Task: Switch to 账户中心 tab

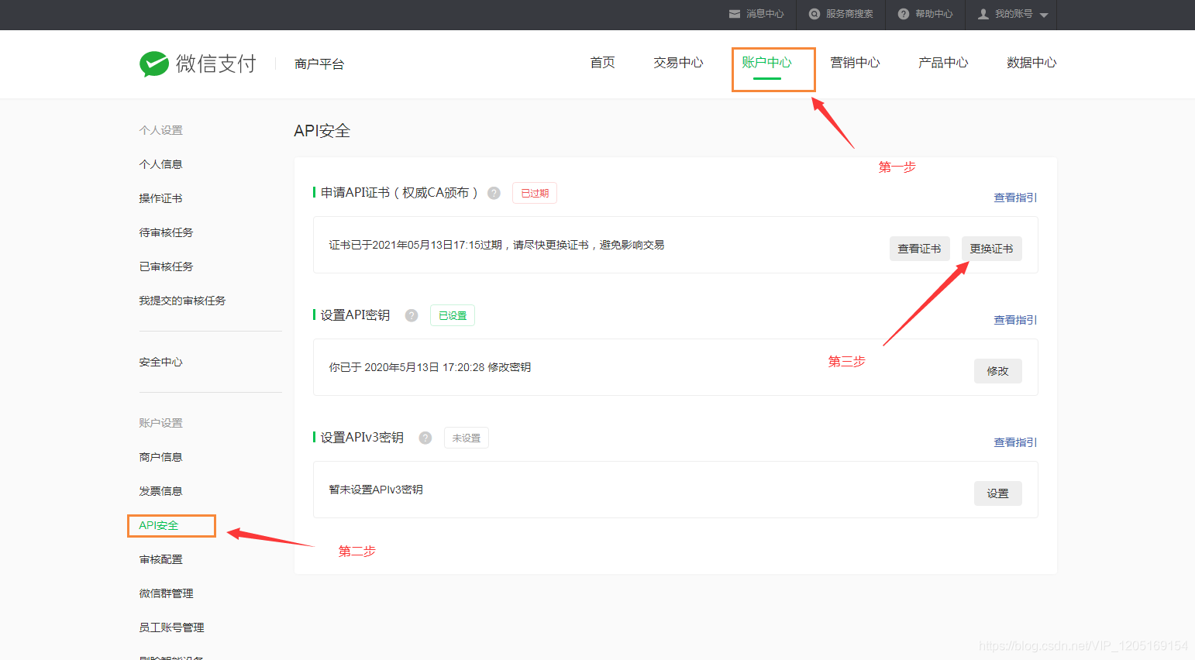Action: [766, 63]
